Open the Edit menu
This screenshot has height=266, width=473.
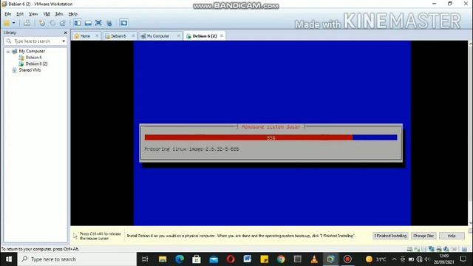(20, 14)
